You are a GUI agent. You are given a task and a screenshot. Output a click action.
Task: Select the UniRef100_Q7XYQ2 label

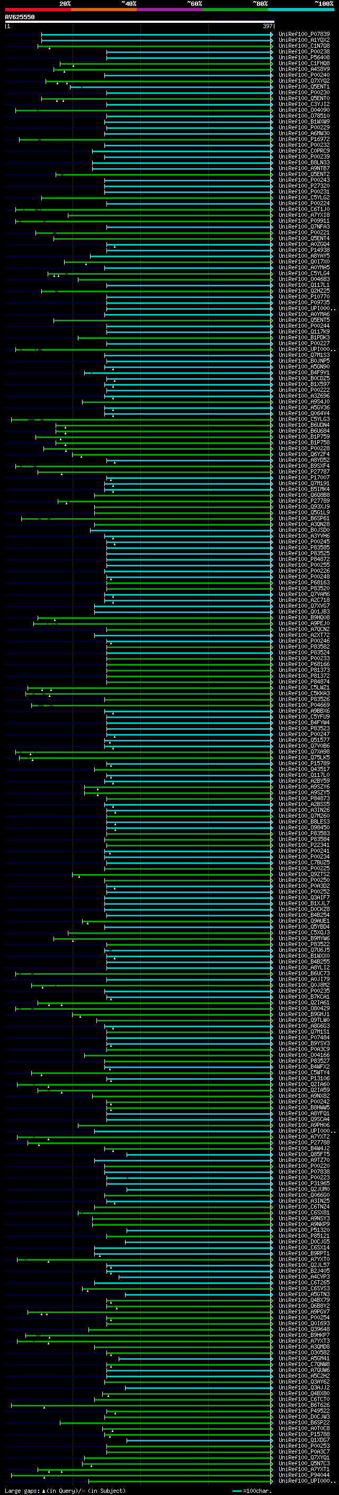[x=304, y=81]
